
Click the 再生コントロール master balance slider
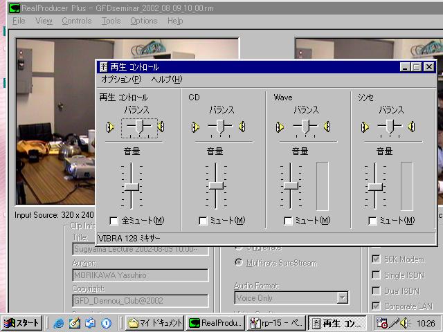tap(139, 128)
